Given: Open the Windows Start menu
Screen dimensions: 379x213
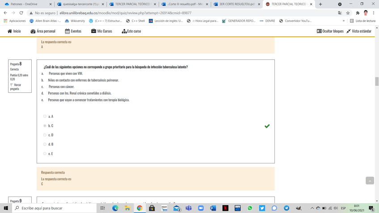Looking at the screenshot, I should click(6, 208).
